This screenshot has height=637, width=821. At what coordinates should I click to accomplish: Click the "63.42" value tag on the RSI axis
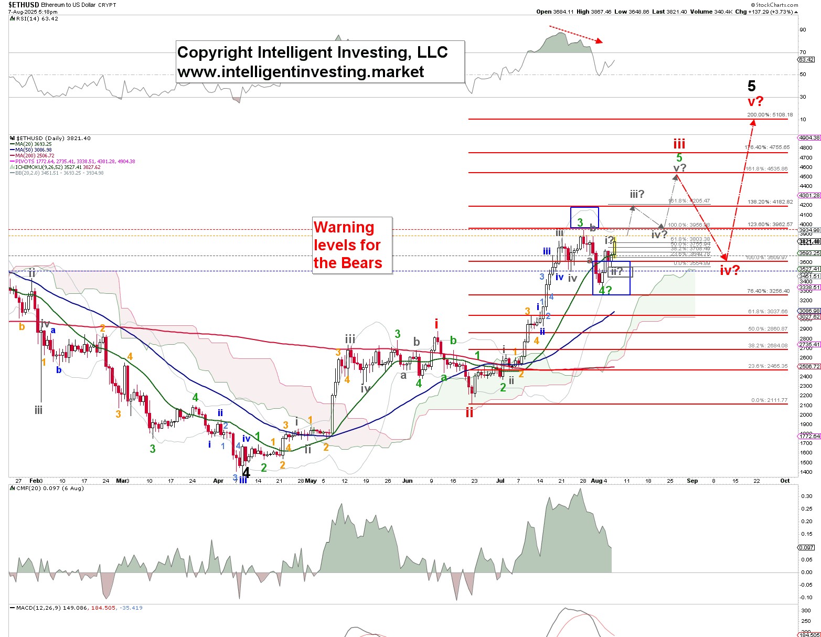pos(807,60)
